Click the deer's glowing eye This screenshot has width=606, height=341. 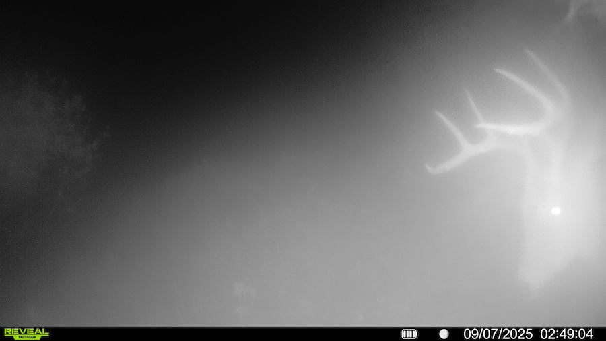pyautogui.click(x=555, y=211)
